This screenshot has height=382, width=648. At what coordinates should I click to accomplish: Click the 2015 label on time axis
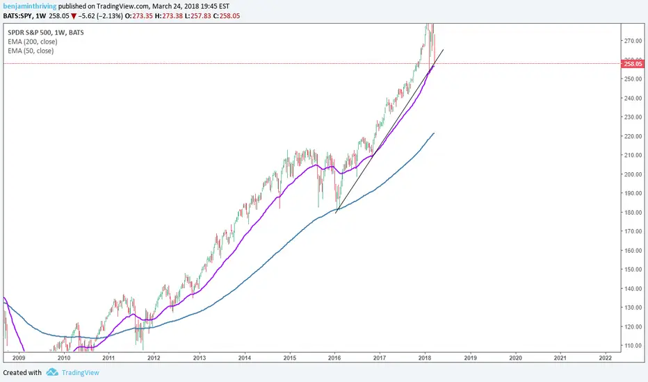pyautogui.click(x=290, y=358)
